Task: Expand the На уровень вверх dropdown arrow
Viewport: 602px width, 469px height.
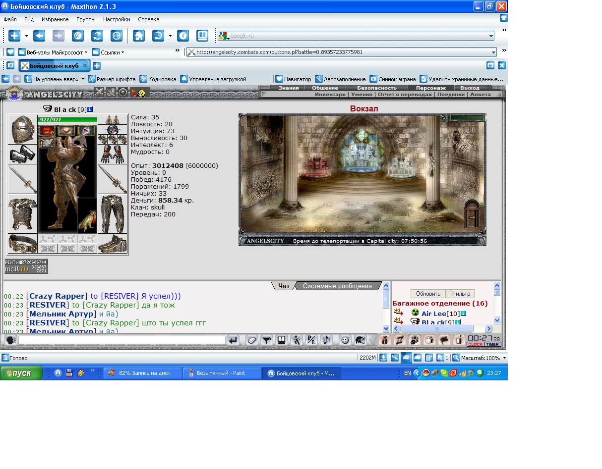Action: 83,79
